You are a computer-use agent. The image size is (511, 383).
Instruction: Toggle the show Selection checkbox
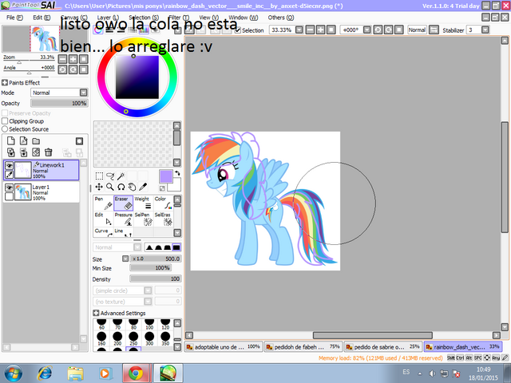click(238, 30)
